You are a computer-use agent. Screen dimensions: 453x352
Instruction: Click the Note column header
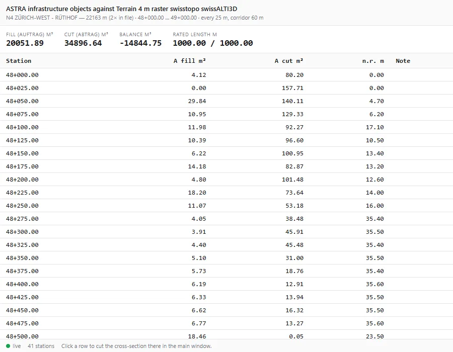click(x=403, y=61)
